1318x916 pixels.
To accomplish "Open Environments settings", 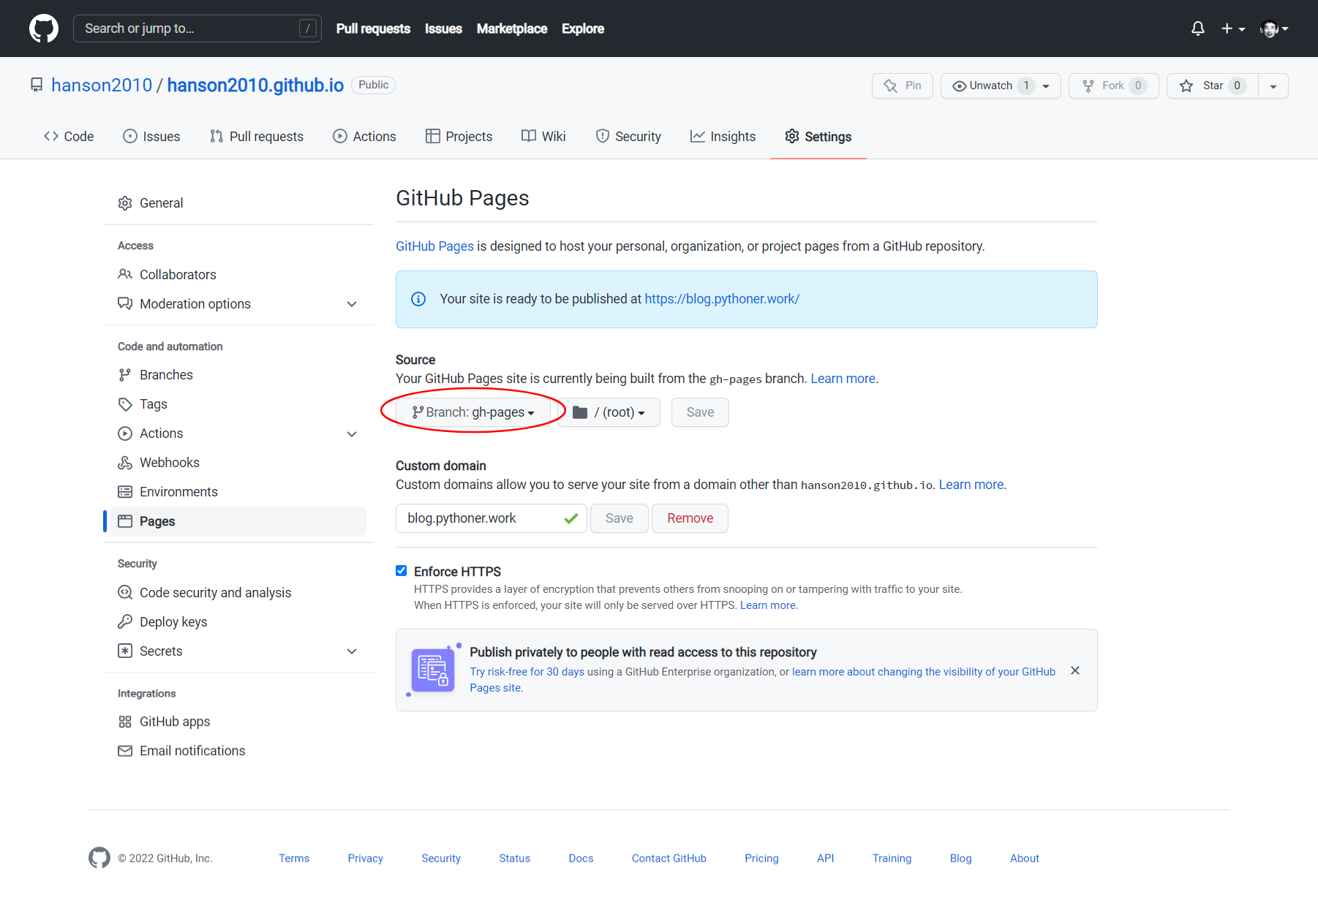I will [x=238, y=492].
